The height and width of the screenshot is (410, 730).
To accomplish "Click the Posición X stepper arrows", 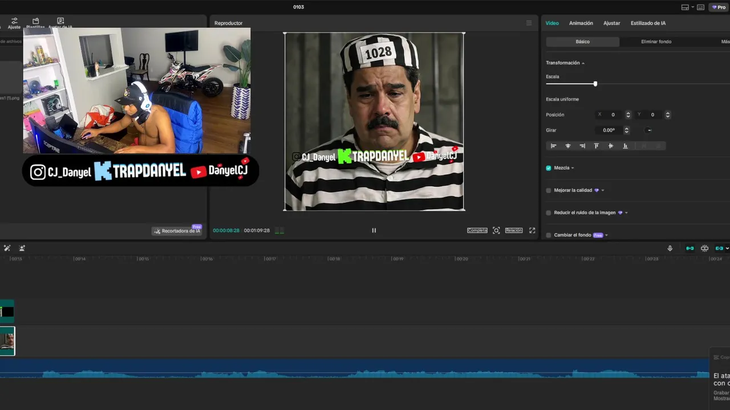I will (628, 114).
